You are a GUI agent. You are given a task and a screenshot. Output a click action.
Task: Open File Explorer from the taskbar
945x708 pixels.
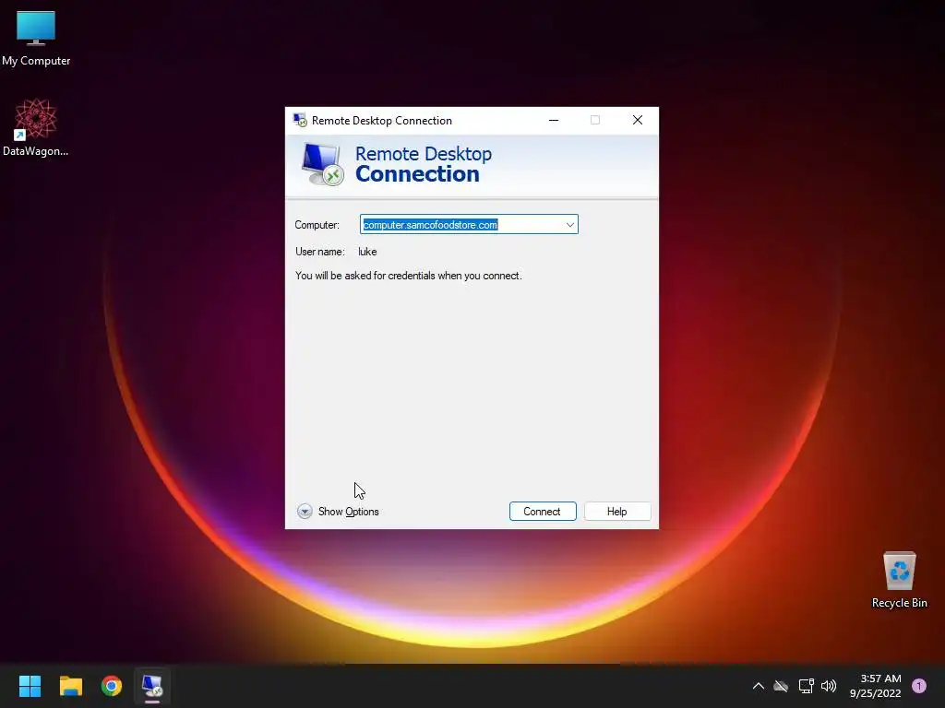pyautogui.click(x=70, y=686)
